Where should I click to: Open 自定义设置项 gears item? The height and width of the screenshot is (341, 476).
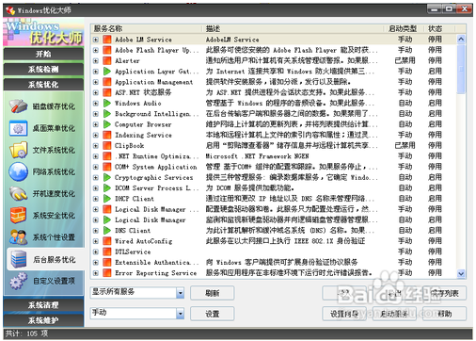(43, 281)
